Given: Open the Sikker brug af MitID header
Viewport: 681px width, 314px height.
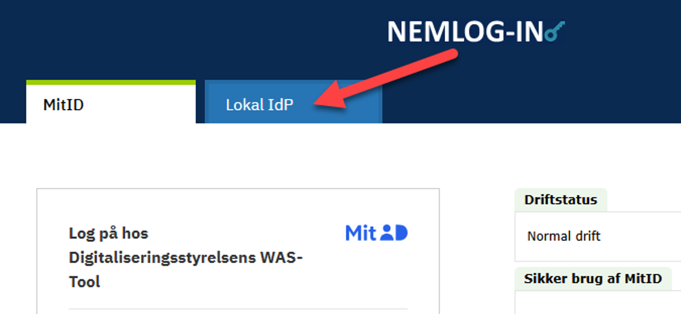Looking at the screenshot, I should point(592,279).
